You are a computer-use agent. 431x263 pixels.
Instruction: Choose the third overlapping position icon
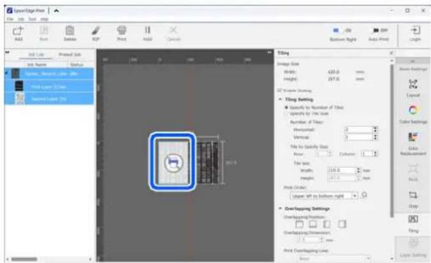(326, 224)
